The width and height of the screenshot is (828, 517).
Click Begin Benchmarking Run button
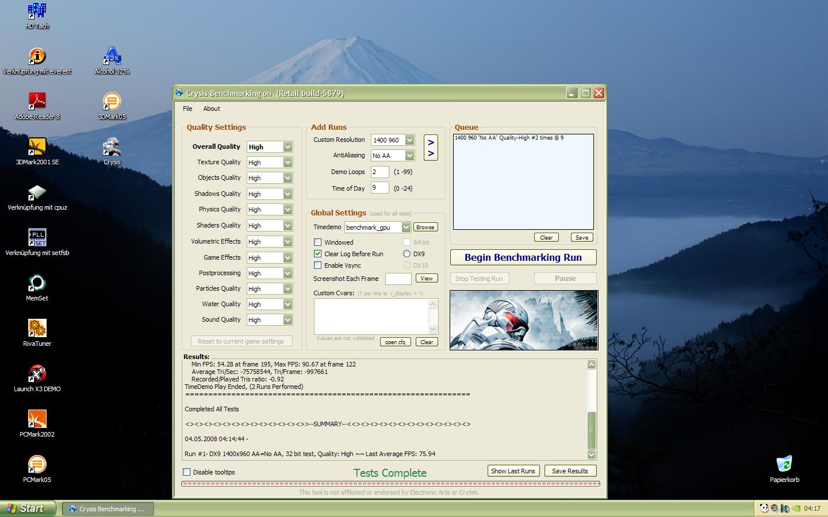coord(523,257)
